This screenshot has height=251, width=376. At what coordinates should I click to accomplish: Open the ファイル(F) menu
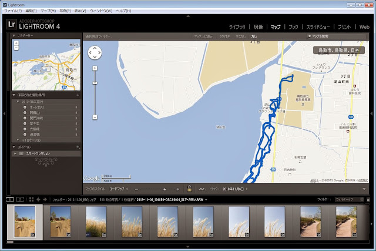(x=13, y=11)
